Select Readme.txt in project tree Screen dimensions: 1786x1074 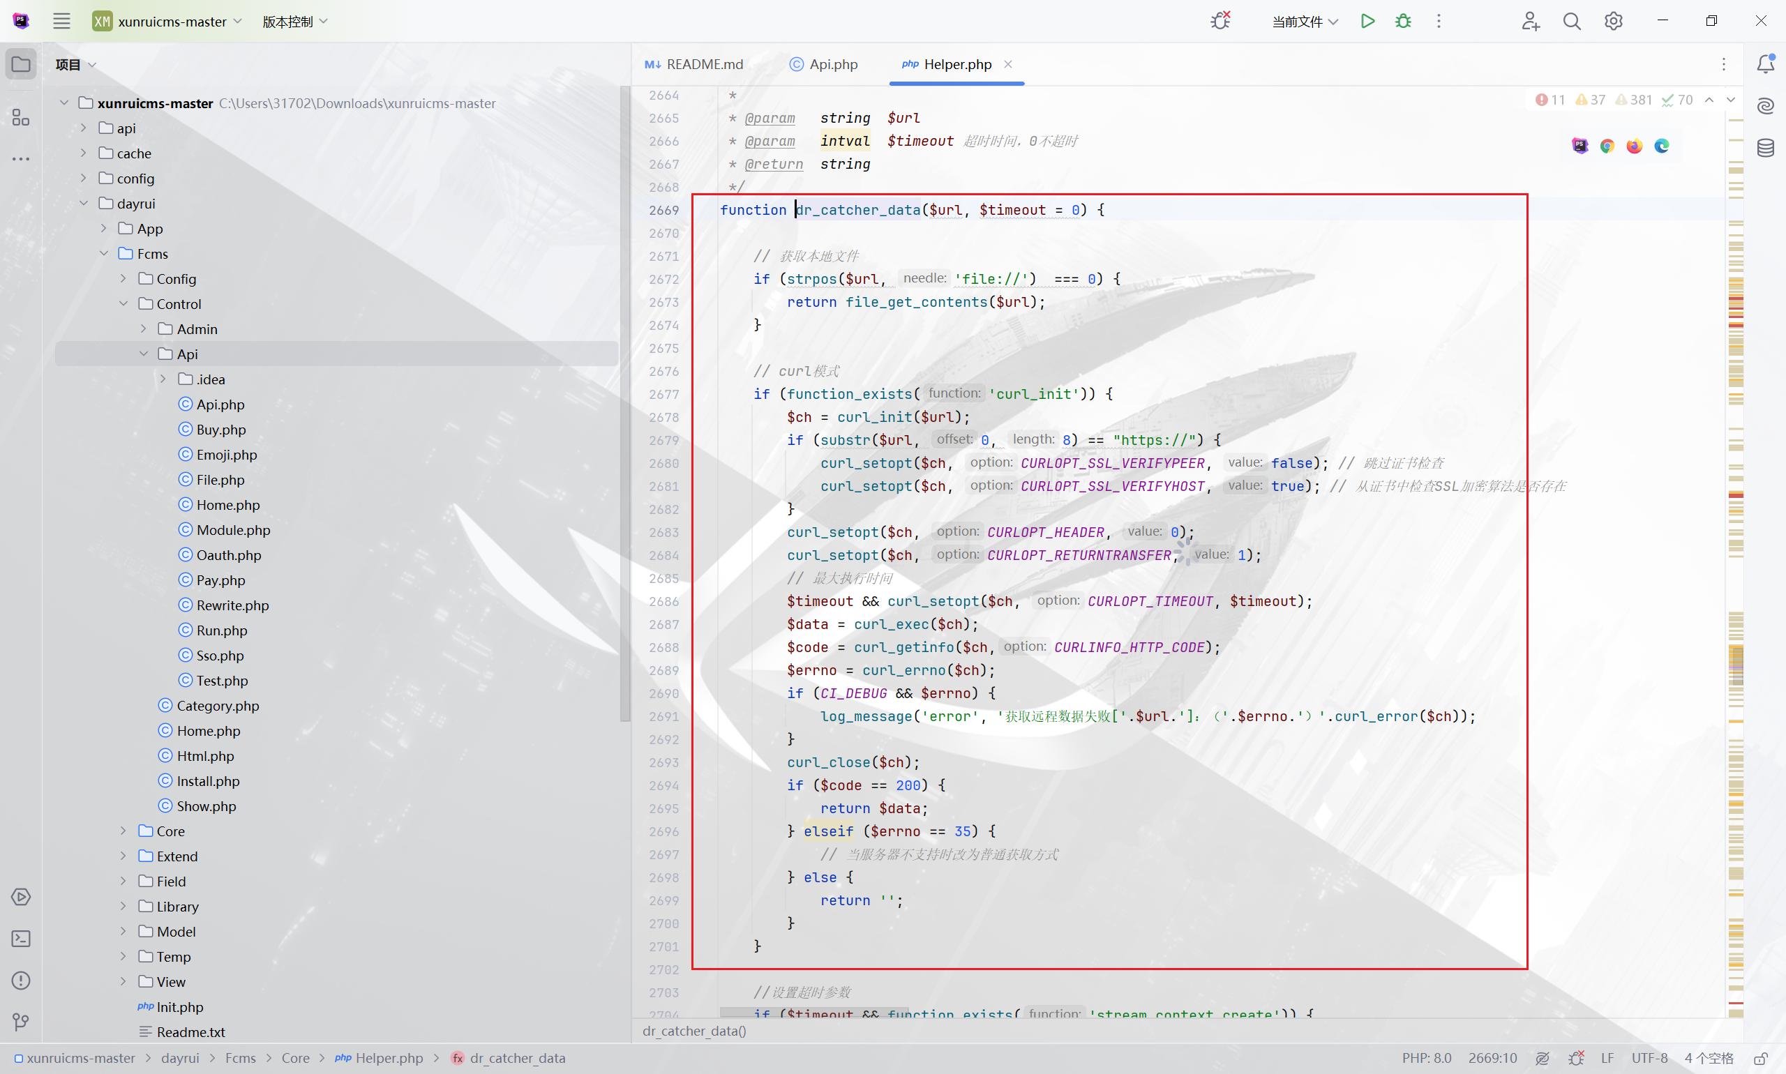(190, 1032)
